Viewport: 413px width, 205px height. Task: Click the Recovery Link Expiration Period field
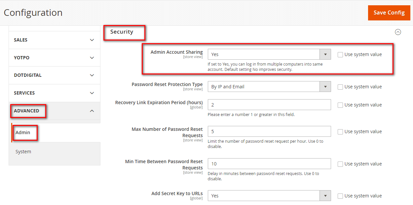(269, 104)
